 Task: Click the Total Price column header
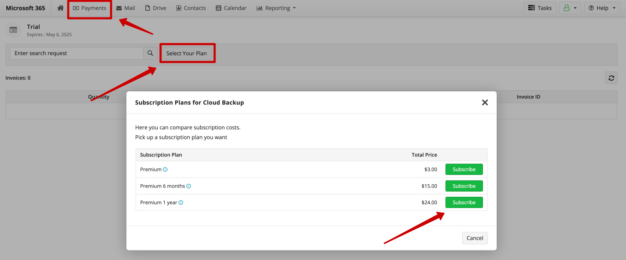[424, 155]
